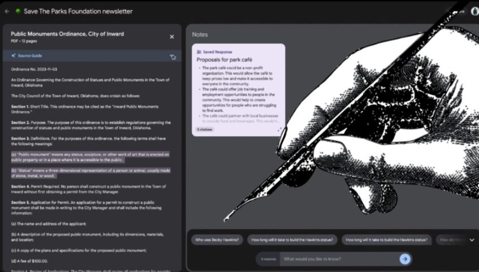479x272 pixels.
Task: Click the back arrow beside the notebook title
Action: pos(7,11)
